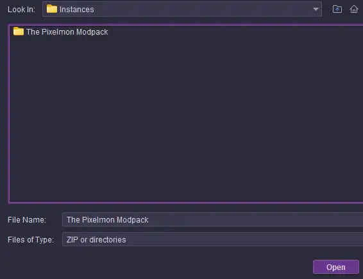Click the File Name label

27,220
